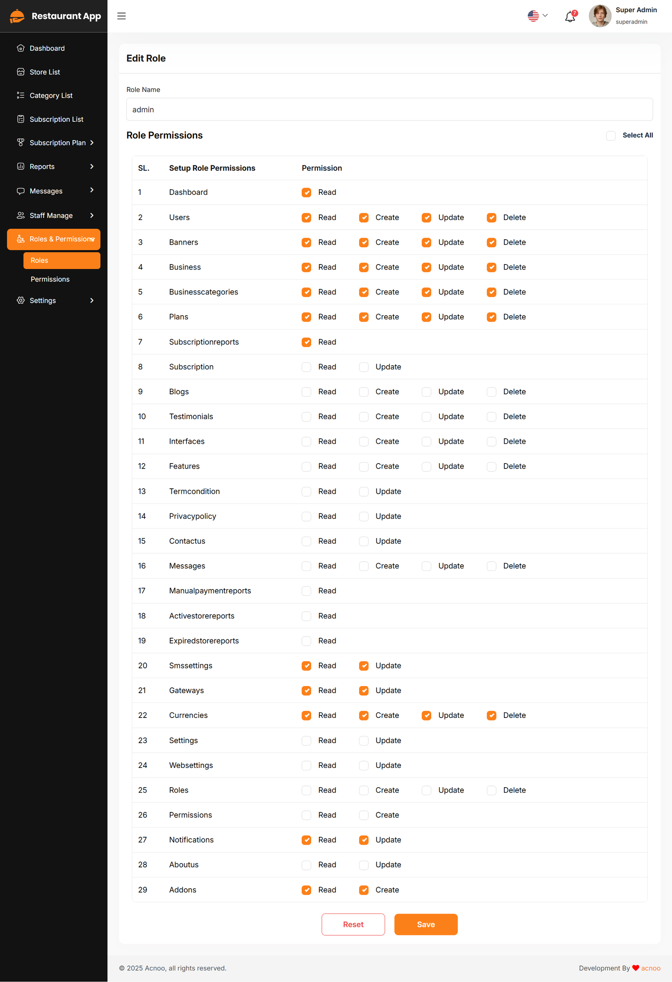Click the Category List sidebar icon
This screenshot has height=982, width=672.
[x=20, y=95]
